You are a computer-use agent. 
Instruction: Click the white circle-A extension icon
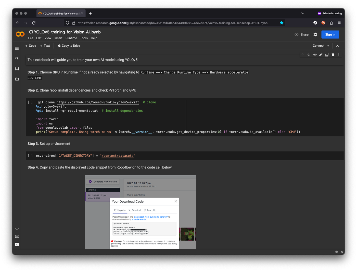pyautogui.click(x=315, y=23)
